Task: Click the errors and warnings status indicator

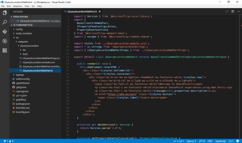Action: point(8,141)
